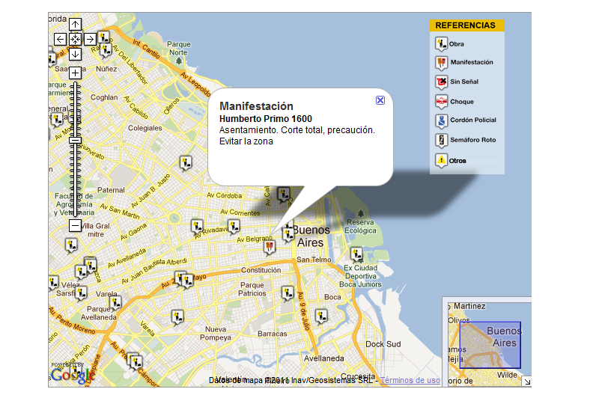Pan the map up with the arrow
This screenshot has width=590, height=404.
tap(76, 25)
